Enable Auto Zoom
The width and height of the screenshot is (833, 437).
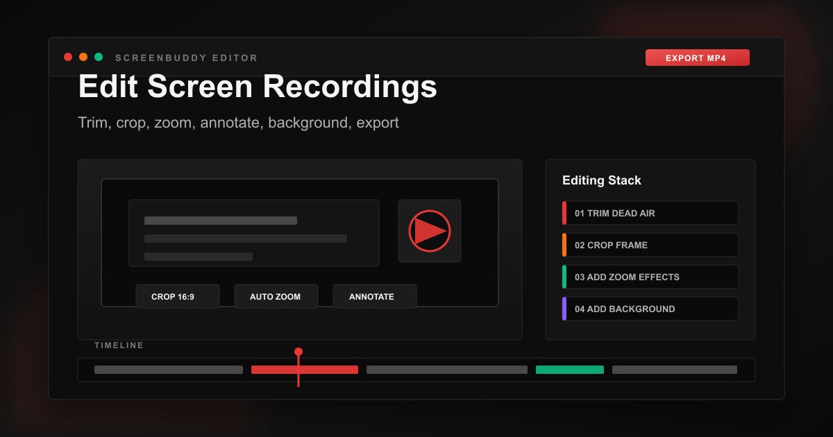pyautogui.click(x=276, y=296)
